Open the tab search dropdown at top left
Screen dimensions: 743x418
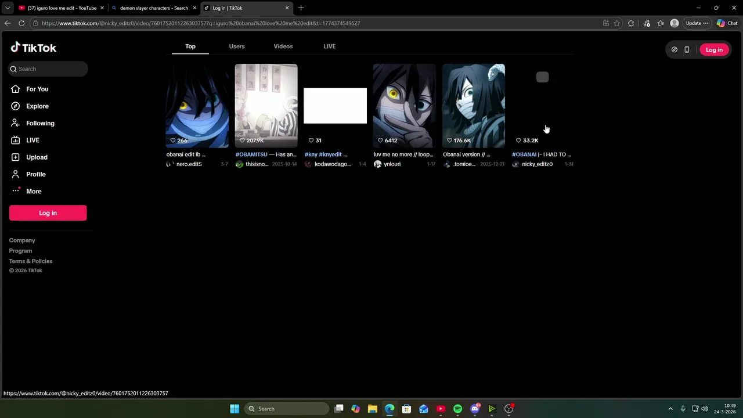[7, 8]
